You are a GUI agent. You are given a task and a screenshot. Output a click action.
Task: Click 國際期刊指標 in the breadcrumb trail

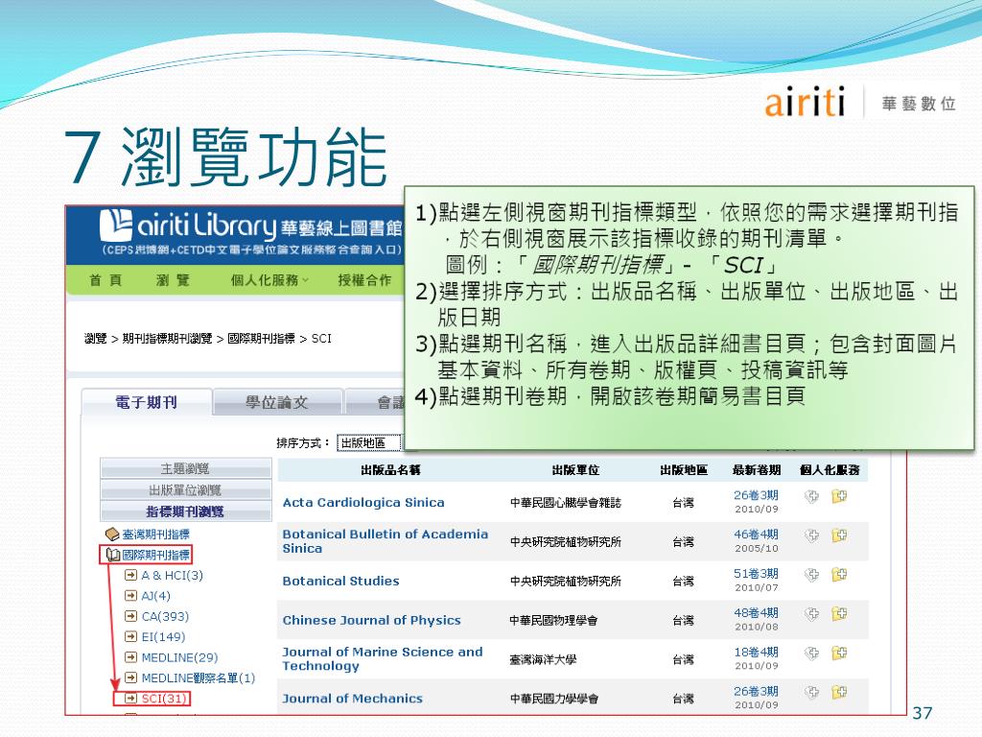coord(261,339)
